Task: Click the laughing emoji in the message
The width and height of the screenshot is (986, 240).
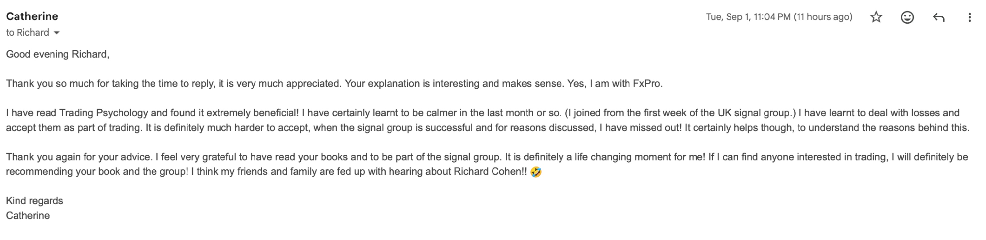Action: pyautogui.click(x=536, y=172)
